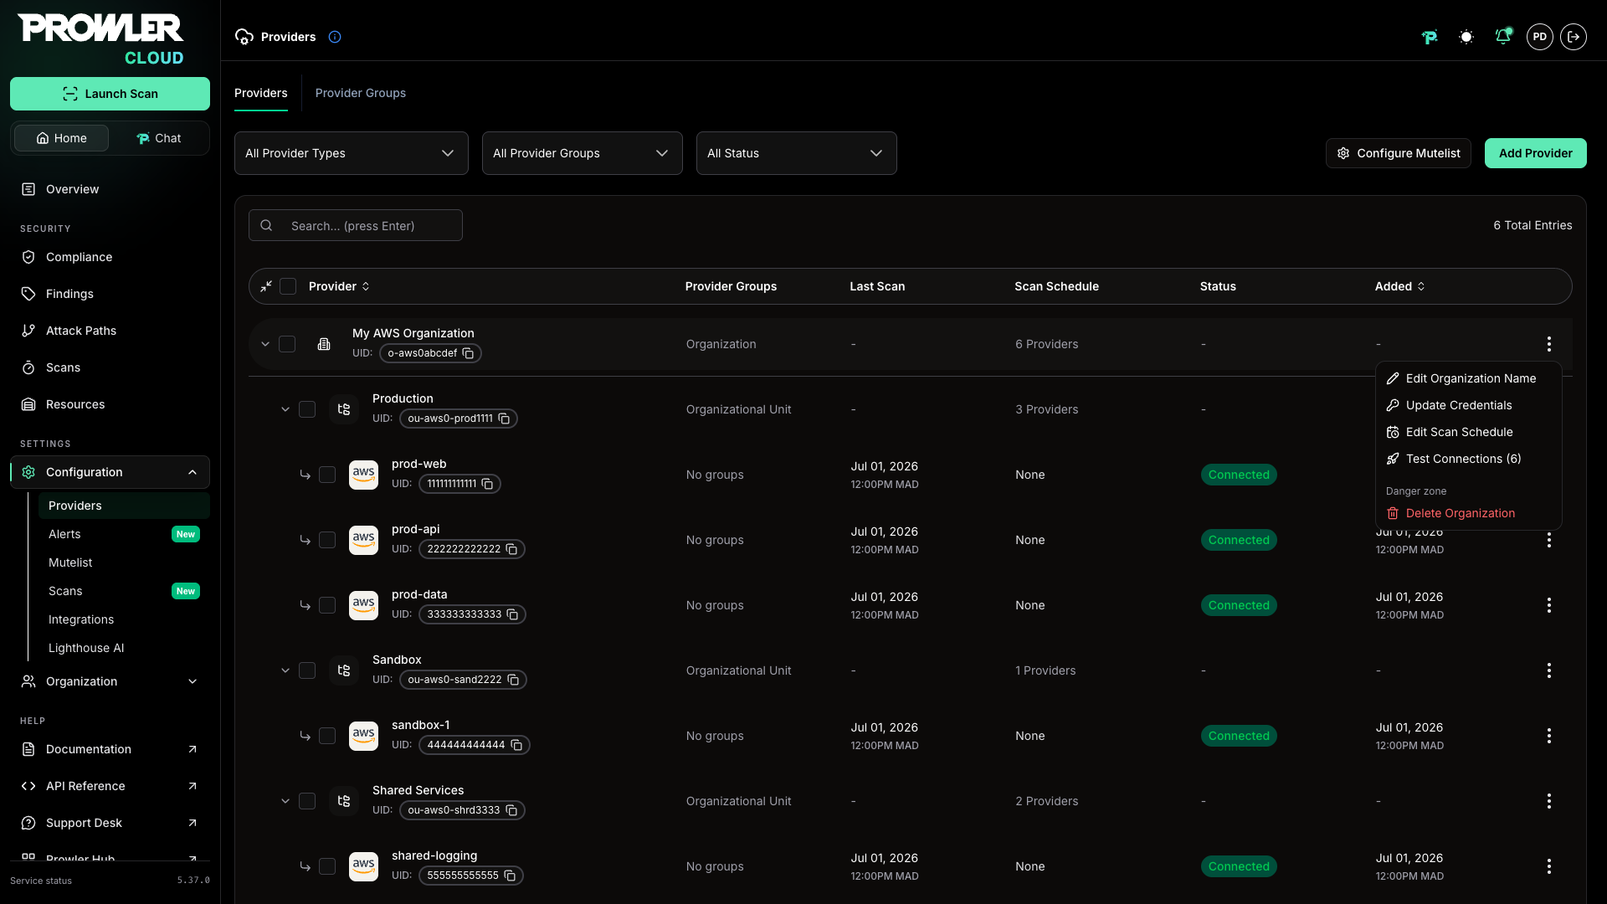Viewport: 1607px width, 904px height.
Task: Open actions menu for prod-api row
Action: click(x=1549, y=540)
